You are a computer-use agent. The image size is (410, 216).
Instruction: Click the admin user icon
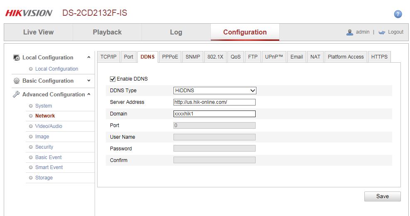tap(350, 32)
